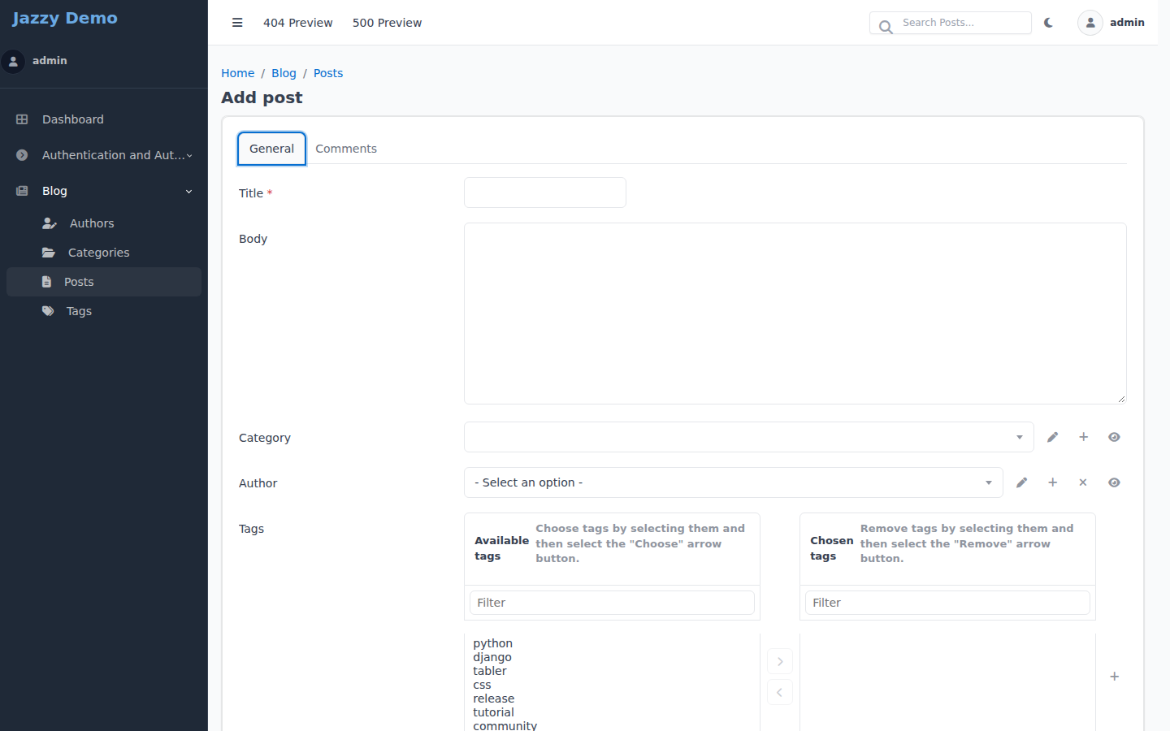View the selected author with the eye icon

coord(1115,482)
